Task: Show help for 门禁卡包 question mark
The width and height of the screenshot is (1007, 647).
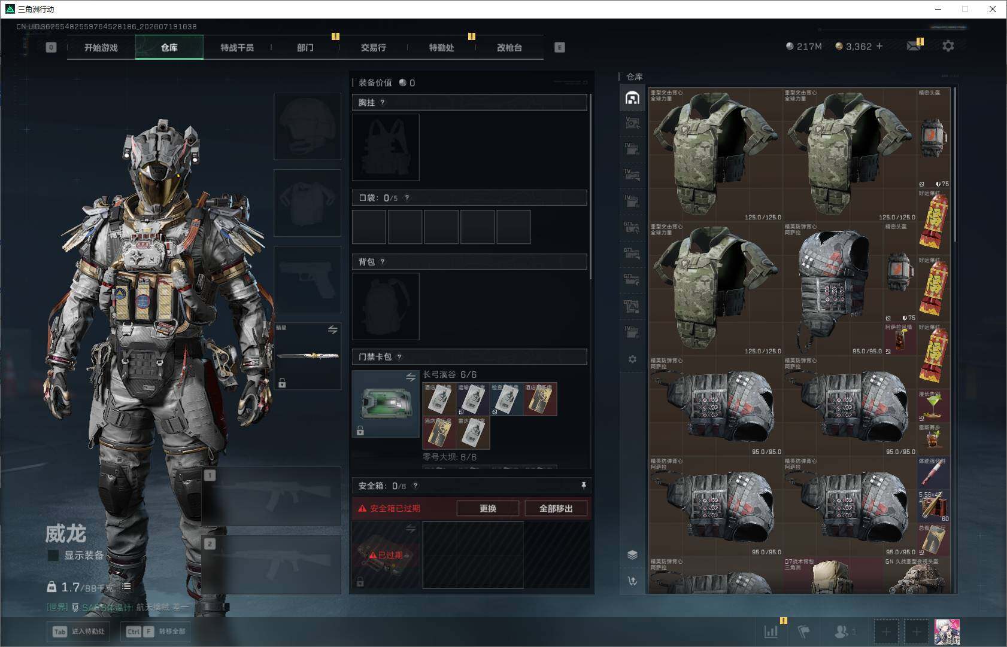Action: (399, 357)
